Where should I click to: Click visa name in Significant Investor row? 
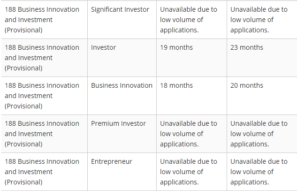(x=42, y=20)
